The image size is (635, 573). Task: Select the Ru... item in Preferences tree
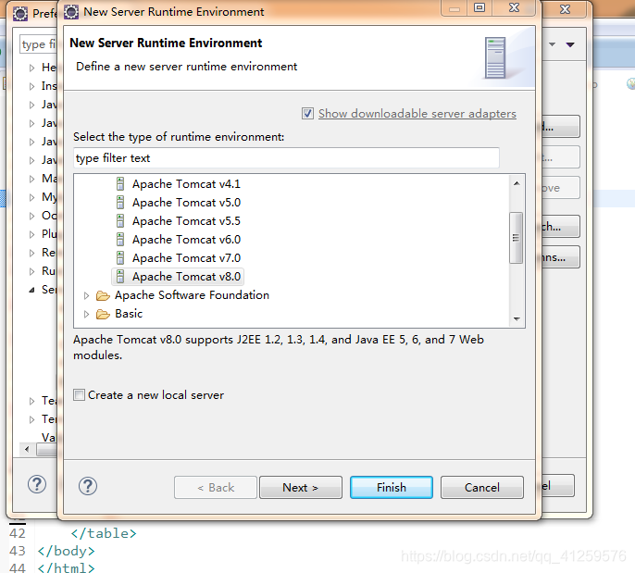tap(48, 271)
